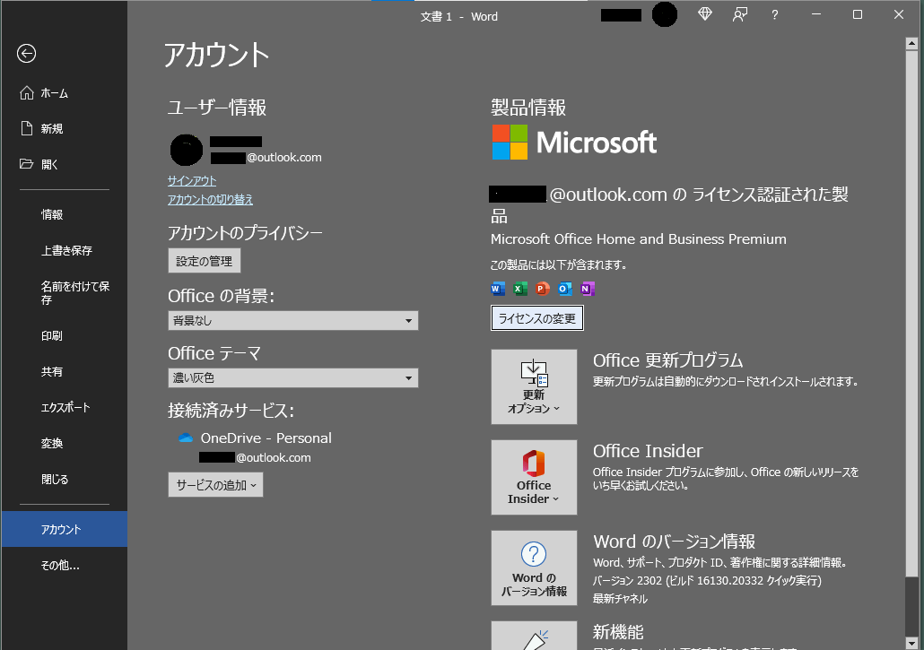
Task: Click the user profile picture in user info
Action: pyautogui.click(x=187, y=150)
